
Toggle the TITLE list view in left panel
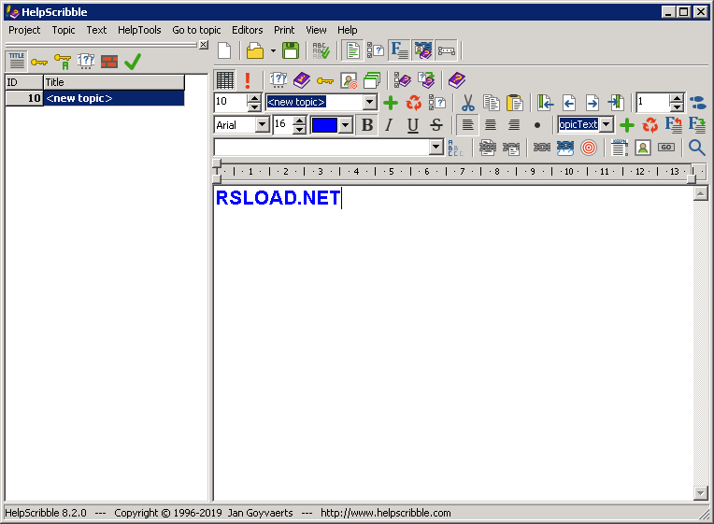[17, 61]
